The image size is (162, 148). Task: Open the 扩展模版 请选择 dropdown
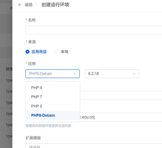(94, 146)
